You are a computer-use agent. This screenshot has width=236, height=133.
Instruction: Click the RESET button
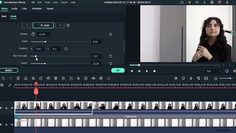click(x=9, y=70)
